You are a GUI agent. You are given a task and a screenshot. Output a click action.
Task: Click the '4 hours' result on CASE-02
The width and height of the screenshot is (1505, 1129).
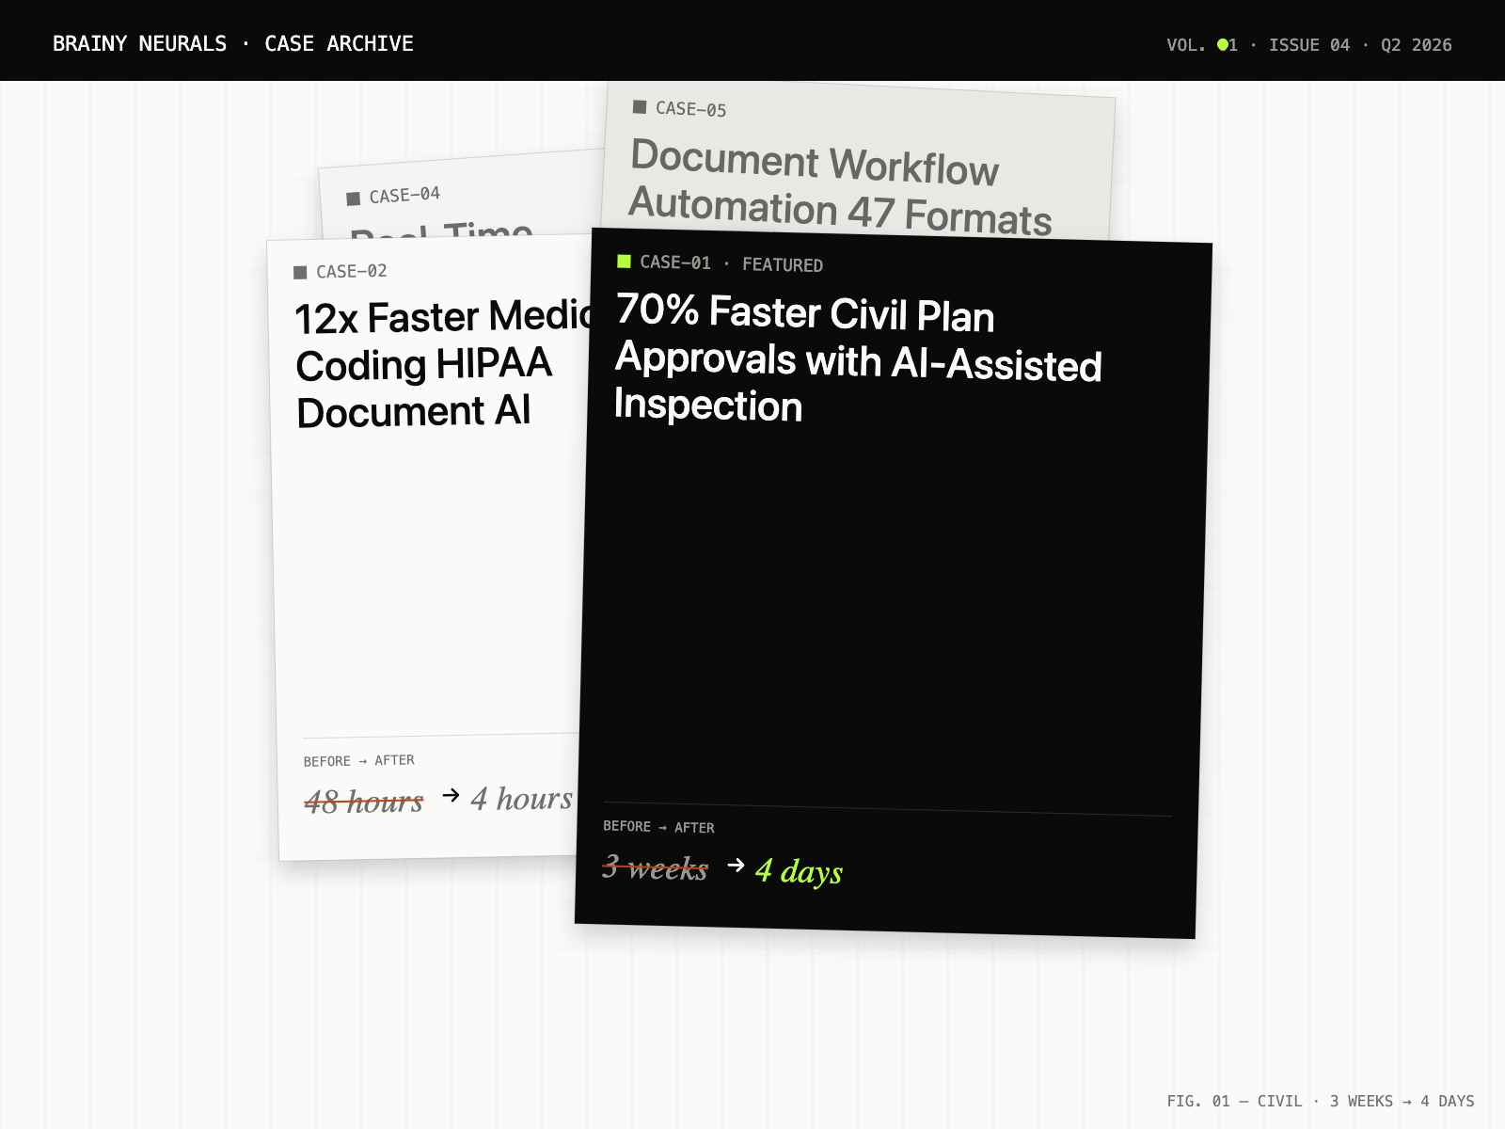521,798
